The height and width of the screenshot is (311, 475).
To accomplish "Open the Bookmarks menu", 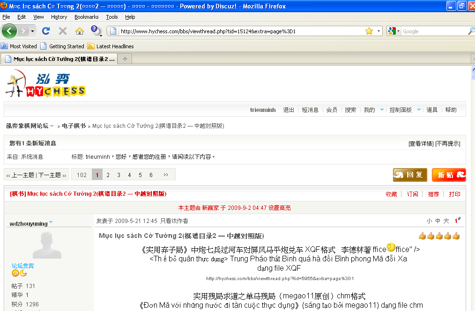I will pyautogui.click(x=87, y=17).
